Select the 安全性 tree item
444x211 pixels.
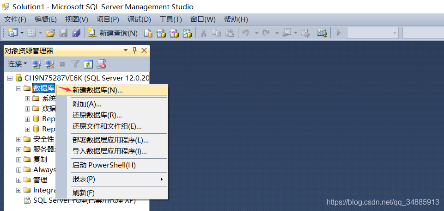coord(43,139)
